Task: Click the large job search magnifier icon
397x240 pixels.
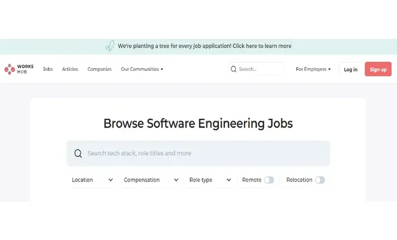Action: tap(78, 153)
